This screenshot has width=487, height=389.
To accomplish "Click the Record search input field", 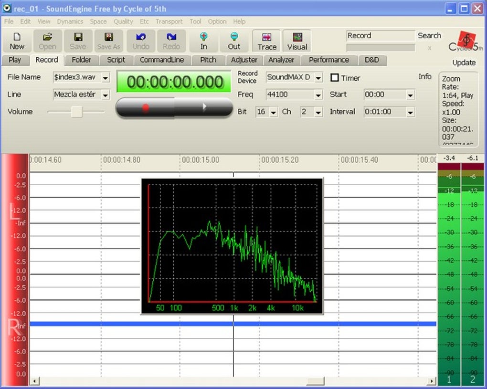I will click(380, 35).
